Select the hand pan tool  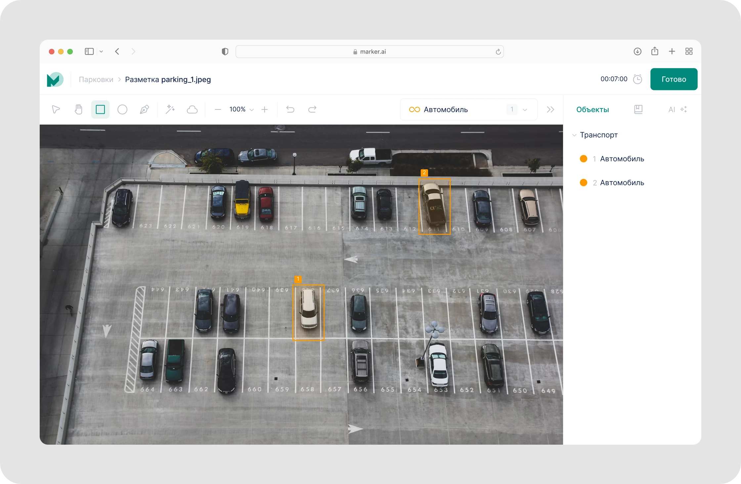coord(78,109)
